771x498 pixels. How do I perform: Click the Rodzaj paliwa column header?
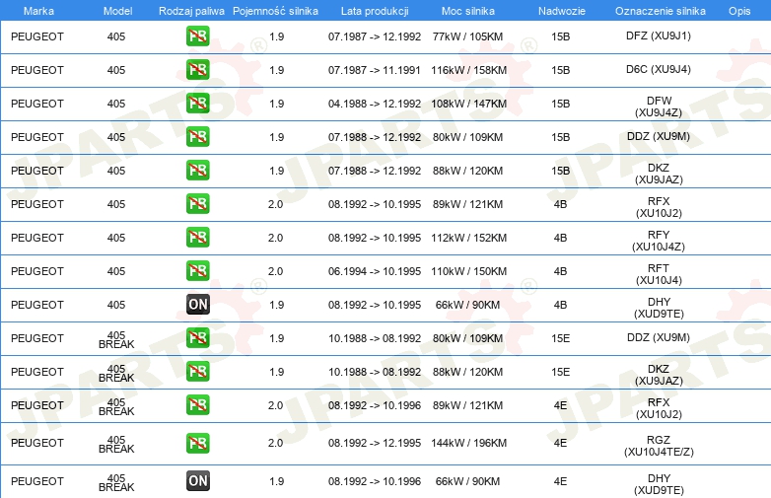pos(191,11)
